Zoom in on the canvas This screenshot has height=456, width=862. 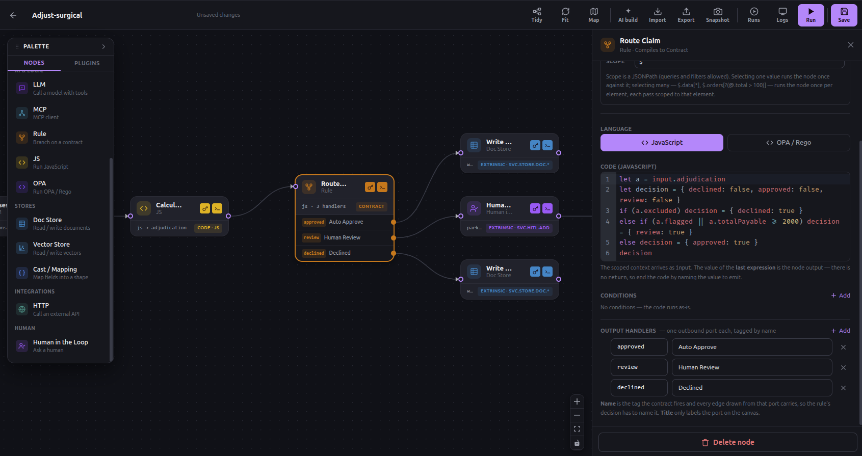click(577, 401)
